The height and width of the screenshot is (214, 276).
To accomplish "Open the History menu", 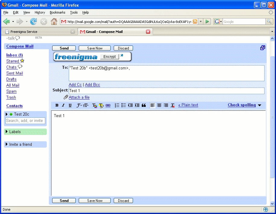I will coord(40,12).
